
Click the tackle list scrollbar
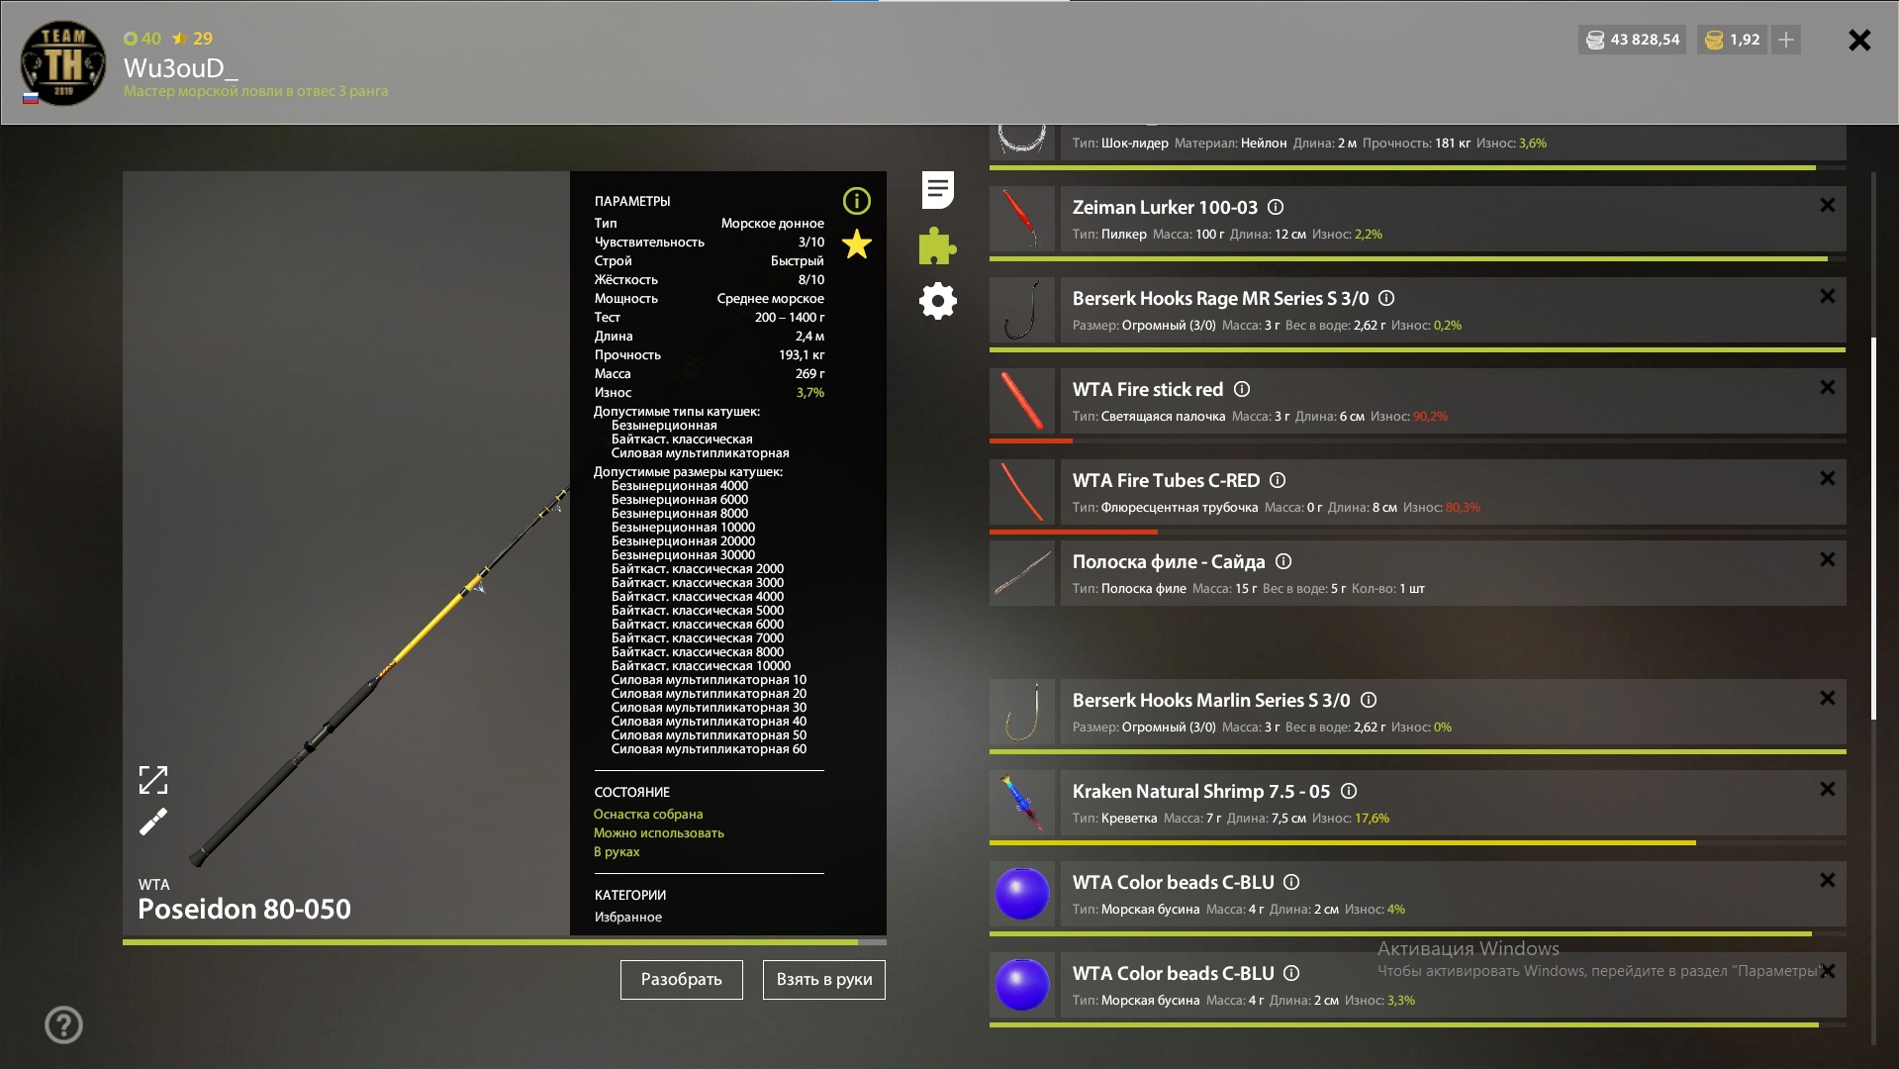coord(1873,529)
